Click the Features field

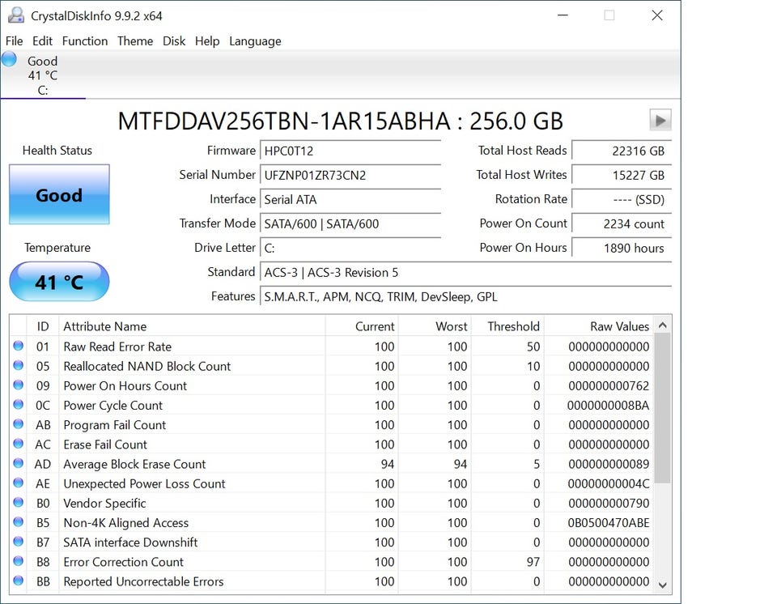point(466,296)
